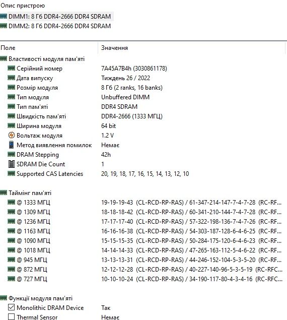287x320 pixels.
Task: Click icon next to DRAM Stepping
Action: point(11,154)
